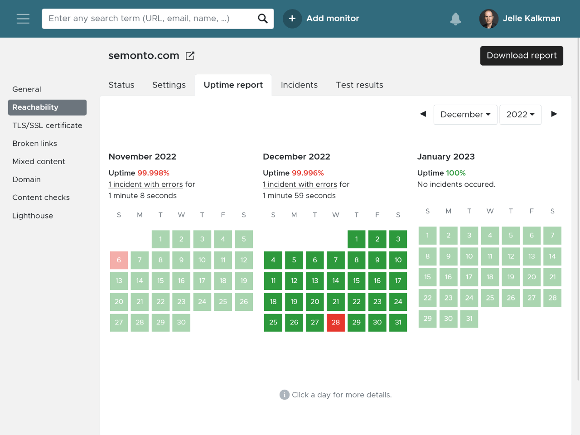The image size is (580, 435).
Task: Open the Incidents tab
Action: tap(299, 85)
